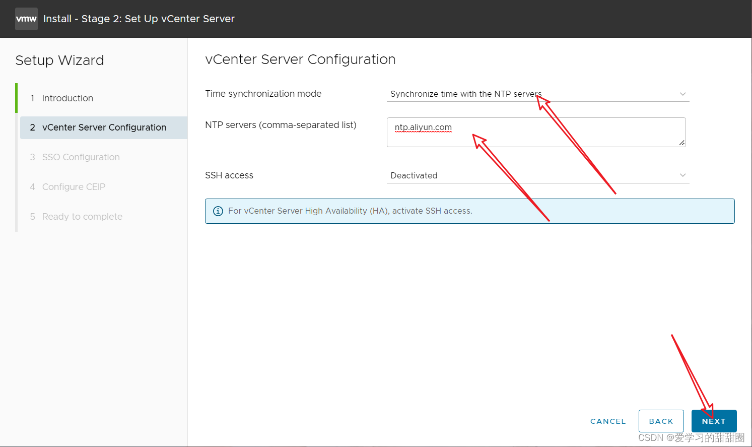The width and height of the screenshot is (752, 447).
Task: Click the Setup Wizard heading
Action: [x=59, y=60]
